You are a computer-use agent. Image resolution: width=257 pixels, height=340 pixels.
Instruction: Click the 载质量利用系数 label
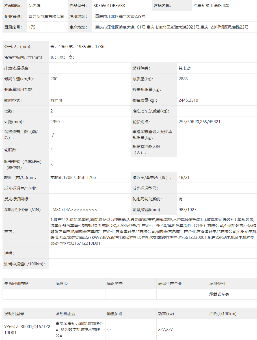tap(19, 90)
